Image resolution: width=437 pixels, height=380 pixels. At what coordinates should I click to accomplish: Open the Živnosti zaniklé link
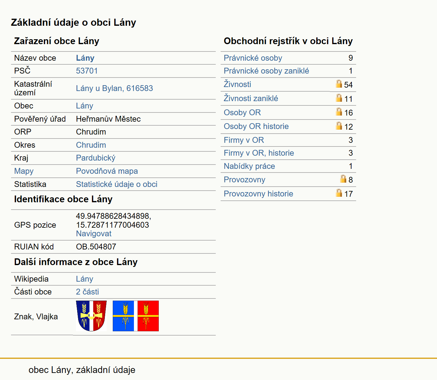click(x=251, y=98)
